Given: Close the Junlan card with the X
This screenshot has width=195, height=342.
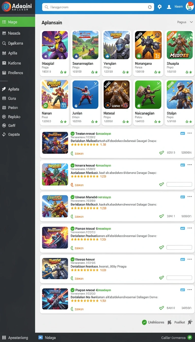Looking at the screenshot, I should tap(95, 83).
